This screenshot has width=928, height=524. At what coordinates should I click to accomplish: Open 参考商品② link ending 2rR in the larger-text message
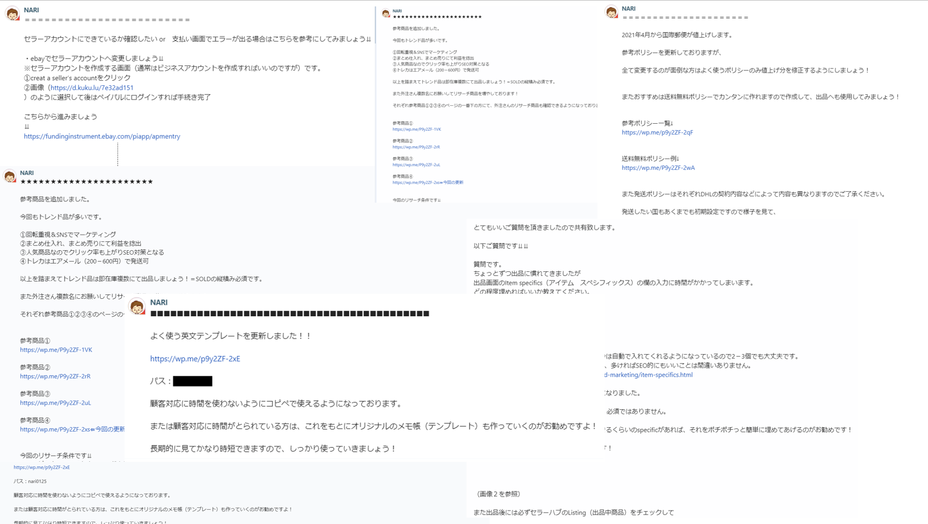pos(55,376)
